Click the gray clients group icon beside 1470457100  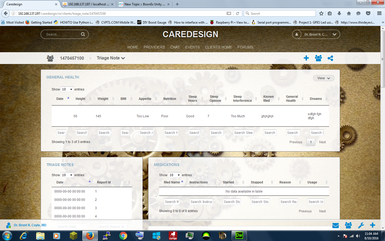pos(50,58)
